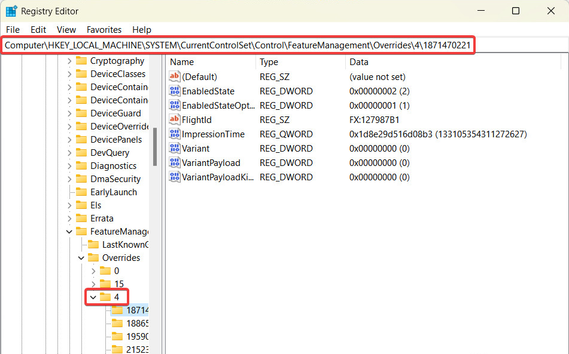Select the DeviceOverride tree item
Viewport: 569px width, 354px height.
coord(120,127)
